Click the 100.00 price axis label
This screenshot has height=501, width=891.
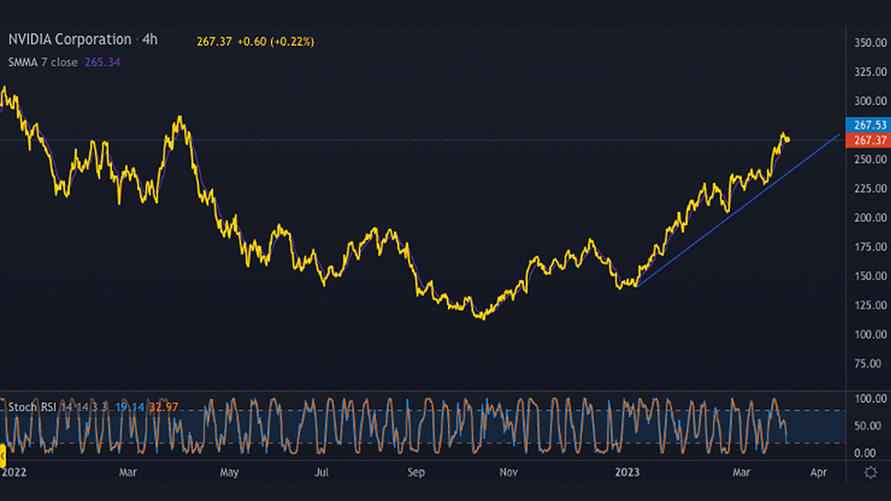(x=870, y=334)
